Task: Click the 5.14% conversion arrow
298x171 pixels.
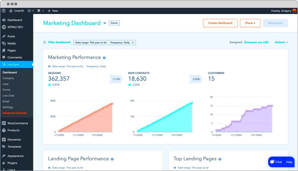Action: pos(116,79)
